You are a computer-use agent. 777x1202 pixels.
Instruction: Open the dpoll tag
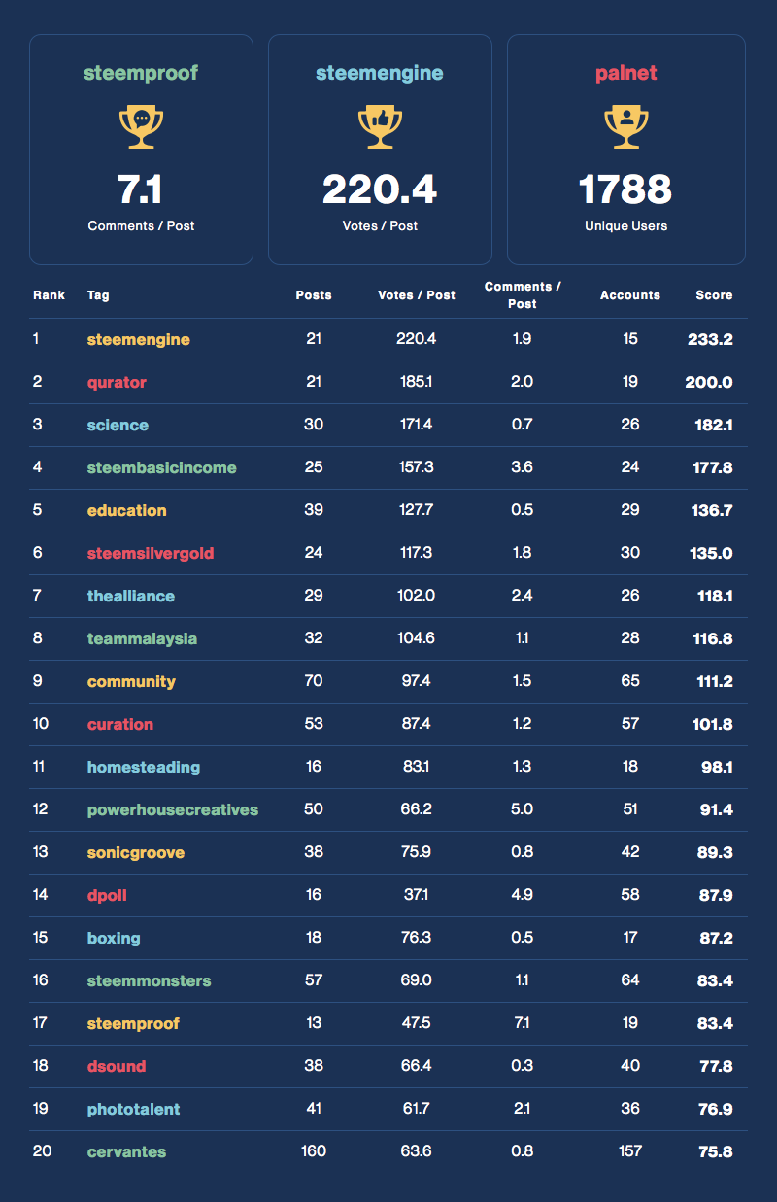pyautogui.click(x=107, y=895)
